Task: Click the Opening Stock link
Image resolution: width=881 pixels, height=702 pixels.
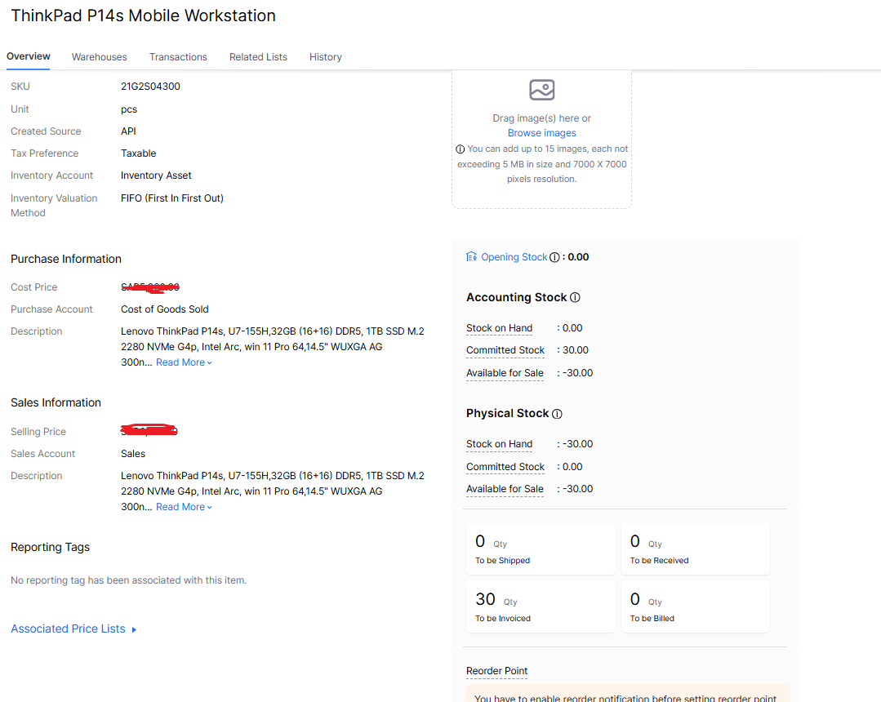Action: point(514,256)
